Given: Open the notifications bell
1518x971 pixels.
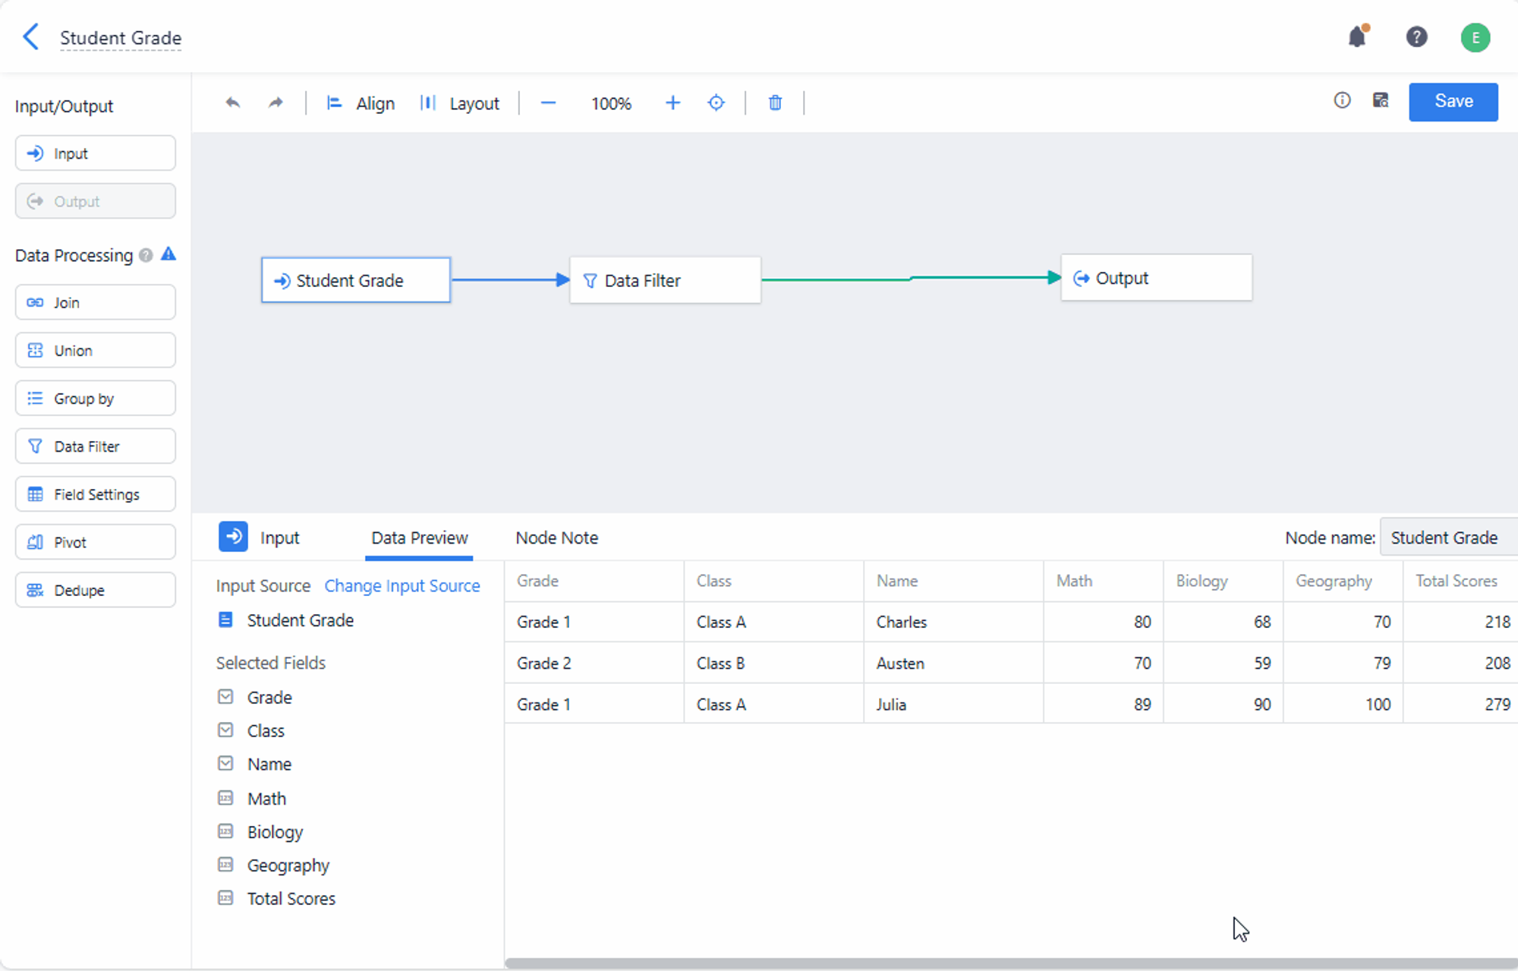Looking at the screenshot, I should pyautogui.click(x=1357, y=36).
